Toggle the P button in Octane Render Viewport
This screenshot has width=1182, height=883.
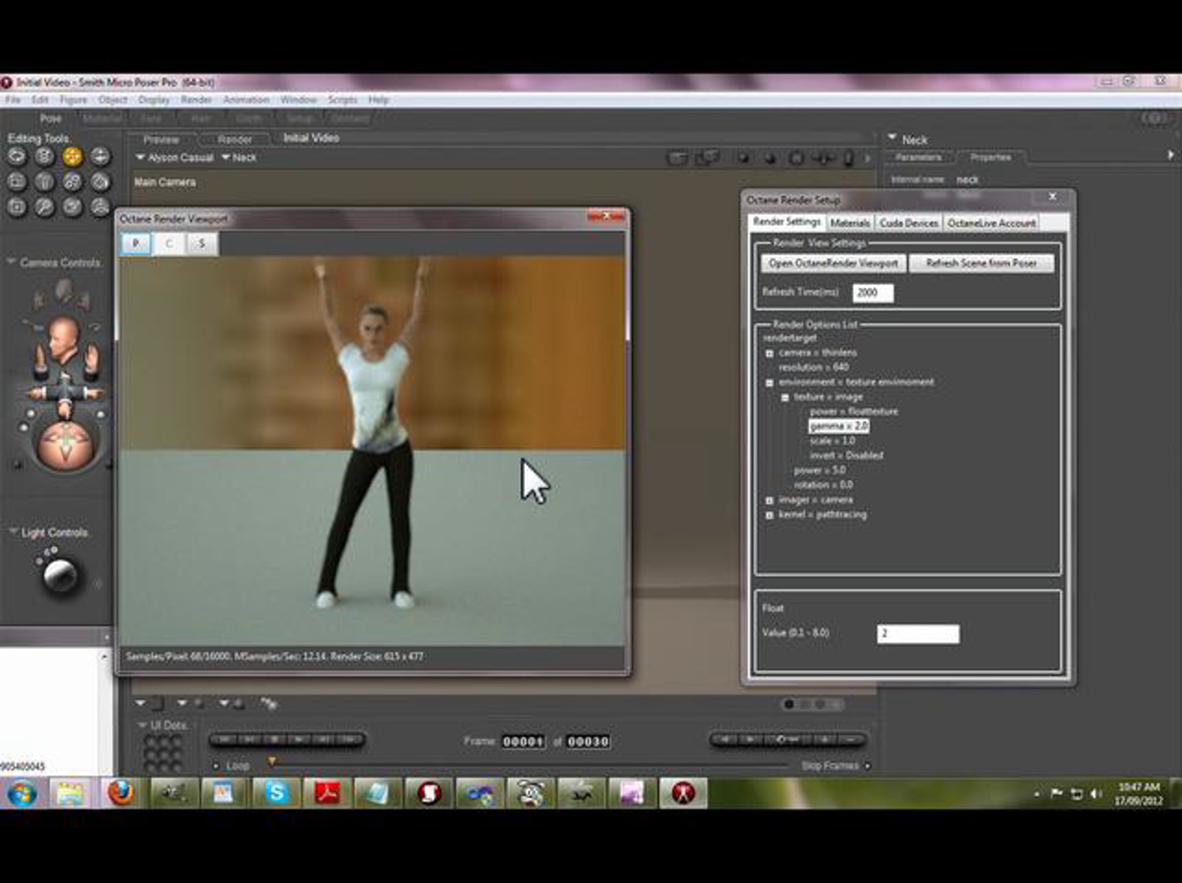(135, 244)
